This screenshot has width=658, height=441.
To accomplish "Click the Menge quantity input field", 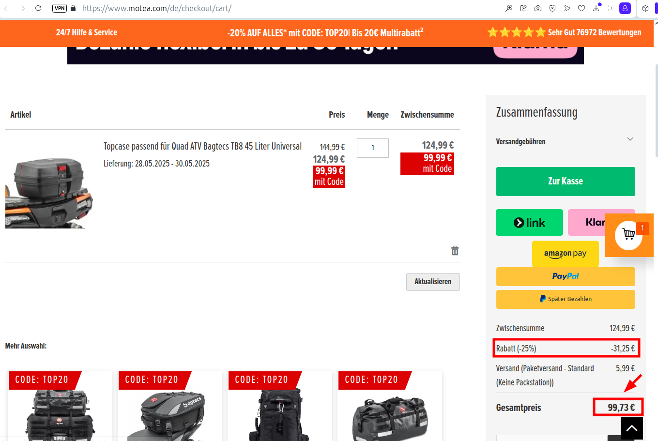I will pyautogui.click(x=372, y=148).
